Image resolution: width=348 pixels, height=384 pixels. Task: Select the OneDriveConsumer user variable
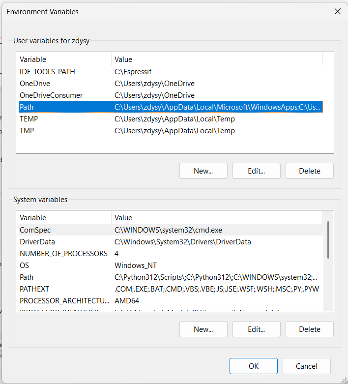[51, 95]
